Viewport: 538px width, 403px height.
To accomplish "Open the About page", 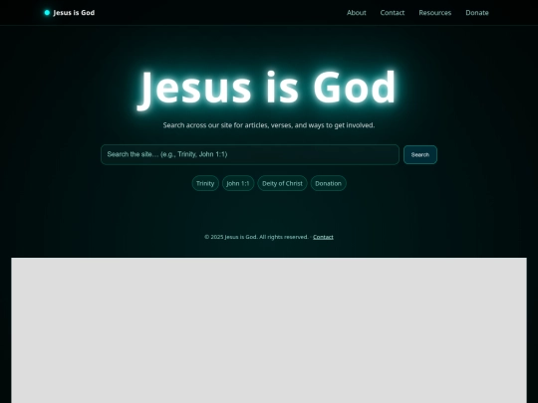I will coord(356,13).
